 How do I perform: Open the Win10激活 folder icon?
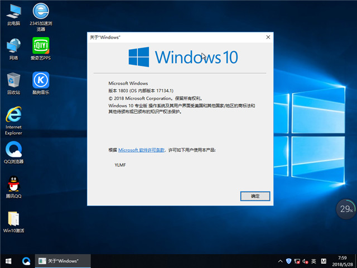coord(13,222)
